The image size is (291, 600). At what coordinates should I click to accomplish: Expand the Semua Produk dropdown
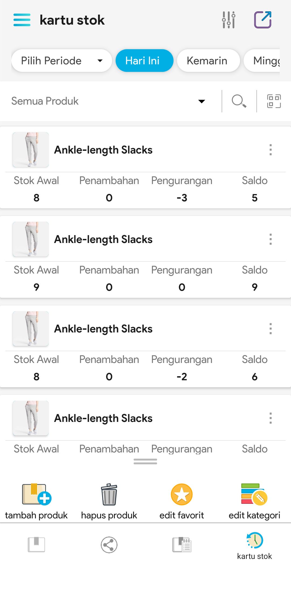tap(108, 101)
